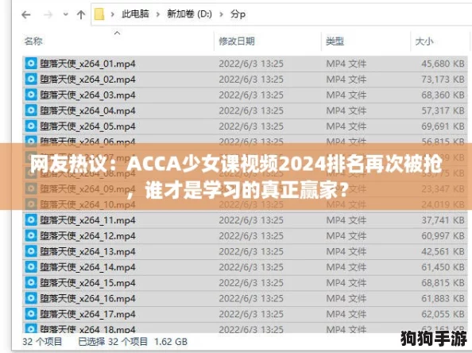Click the 69,691 KB size cell
Image resolution: width=472 pixels, height=353 pixels.
tap(443, 126)
